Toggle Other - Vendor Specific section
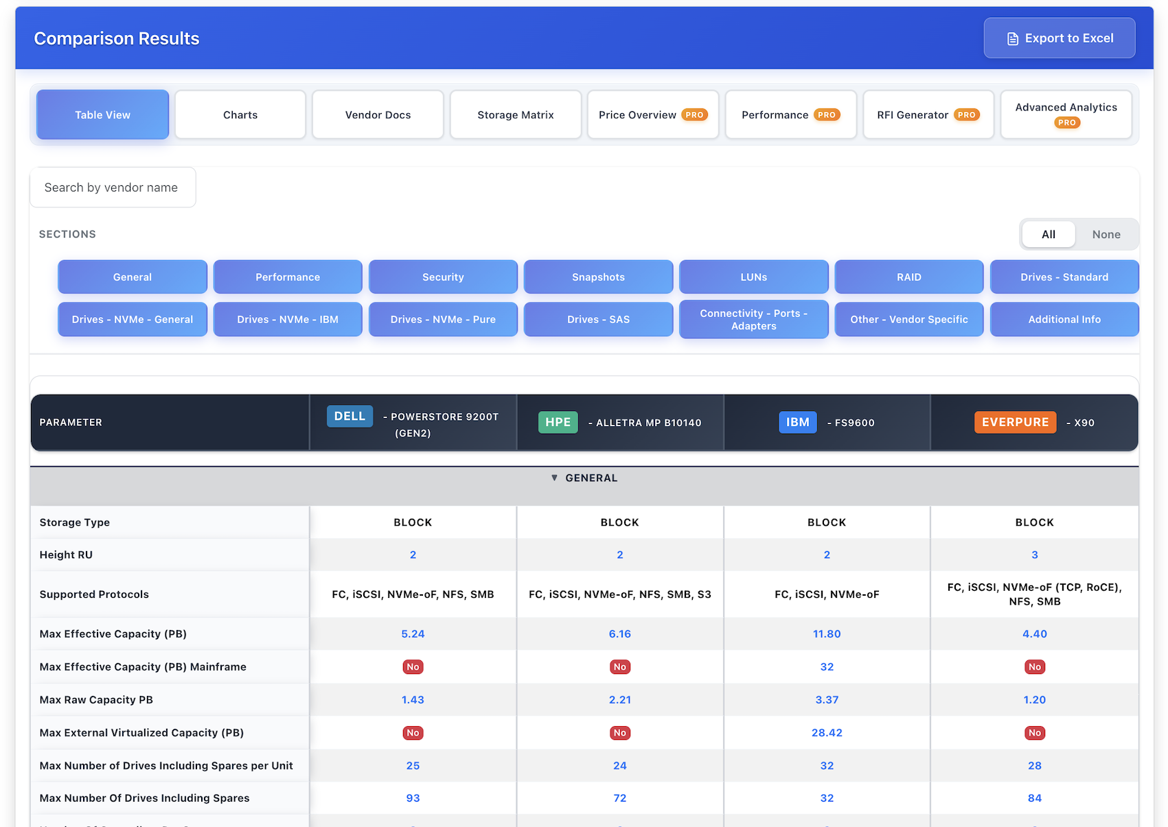The width and height of the screenshot is (1168, 827). point(909,319)
